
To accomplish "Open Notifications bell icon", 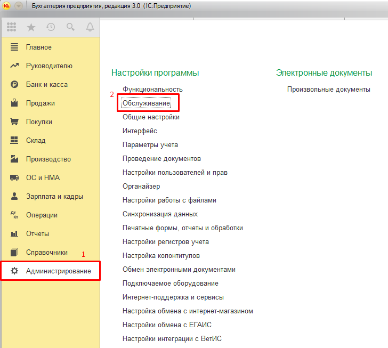I will pyautogui.click(x=90, y=27).
